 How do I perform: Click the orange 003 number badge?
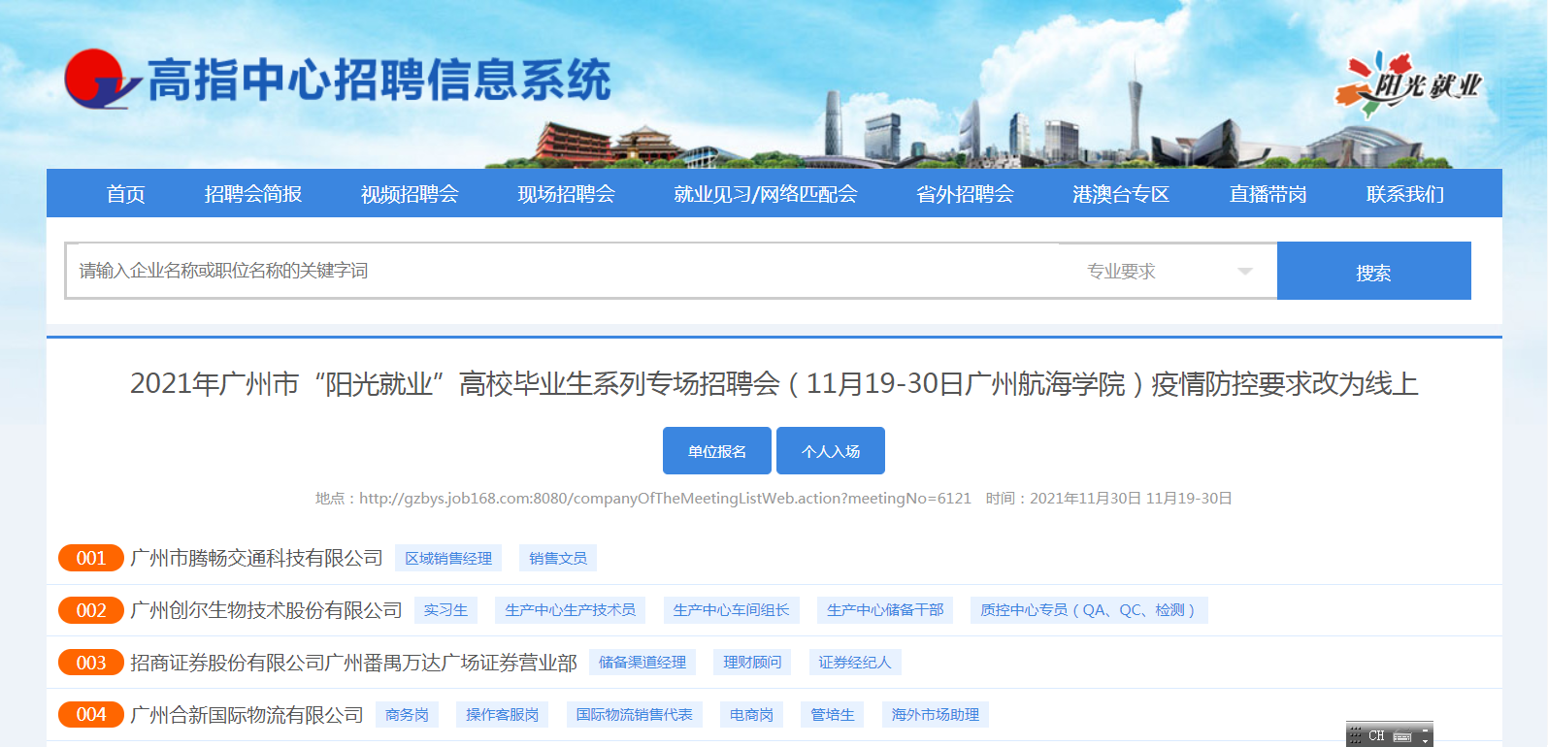90,663
